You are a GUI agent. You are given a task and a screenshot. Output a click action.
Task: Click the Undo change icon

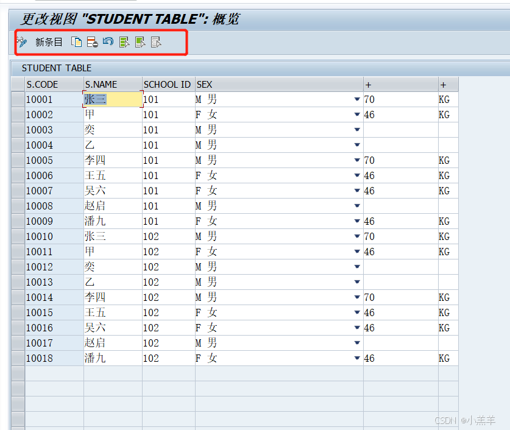[108, 42]
